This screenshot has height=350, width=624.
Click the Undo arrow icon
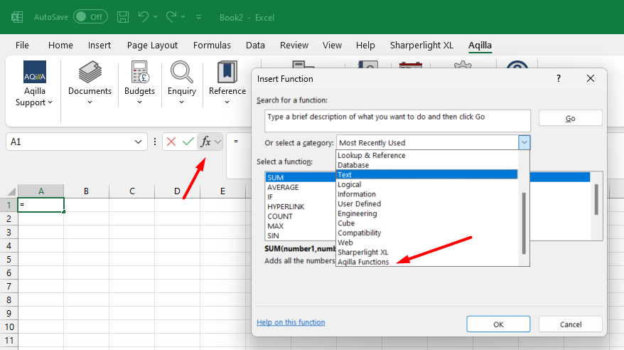point(144,16)
